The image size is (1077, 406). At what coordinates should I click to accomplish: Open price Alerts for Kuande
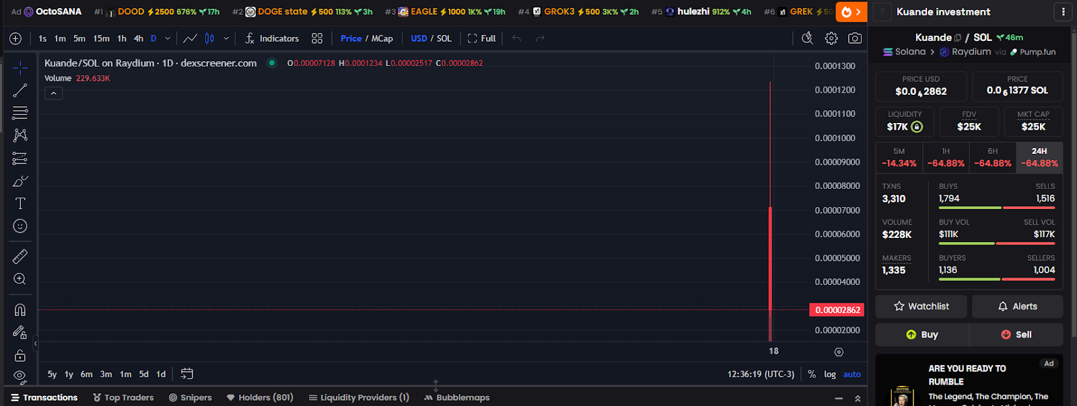coord(1017,307)
